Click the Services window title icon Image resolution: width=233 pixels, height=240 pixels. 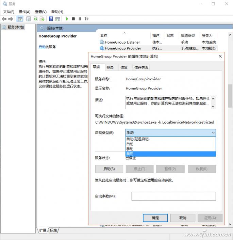[5, 4]
